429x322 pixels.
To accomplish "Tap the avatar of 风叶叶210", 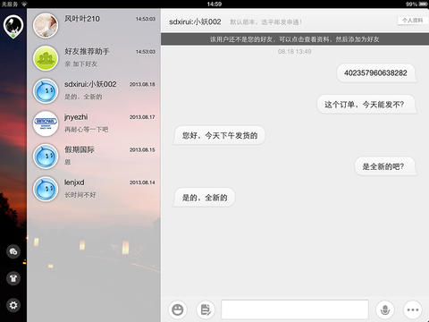I will tap(46, 25).
